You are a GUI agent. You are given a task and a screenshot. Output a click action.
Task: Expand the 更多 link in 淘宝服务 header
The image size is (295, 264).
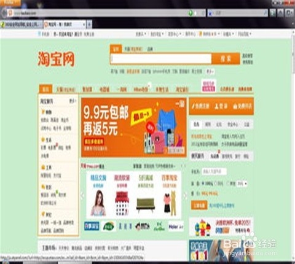click(x=73, y=101)
